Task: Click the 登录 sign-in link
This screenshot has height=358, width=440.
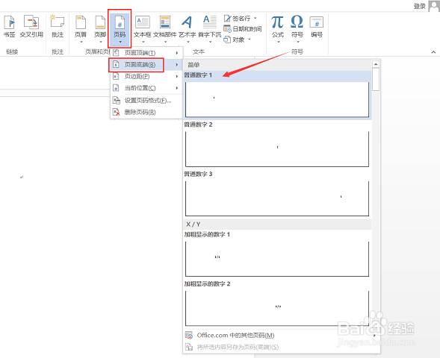Action: point(420,6)
